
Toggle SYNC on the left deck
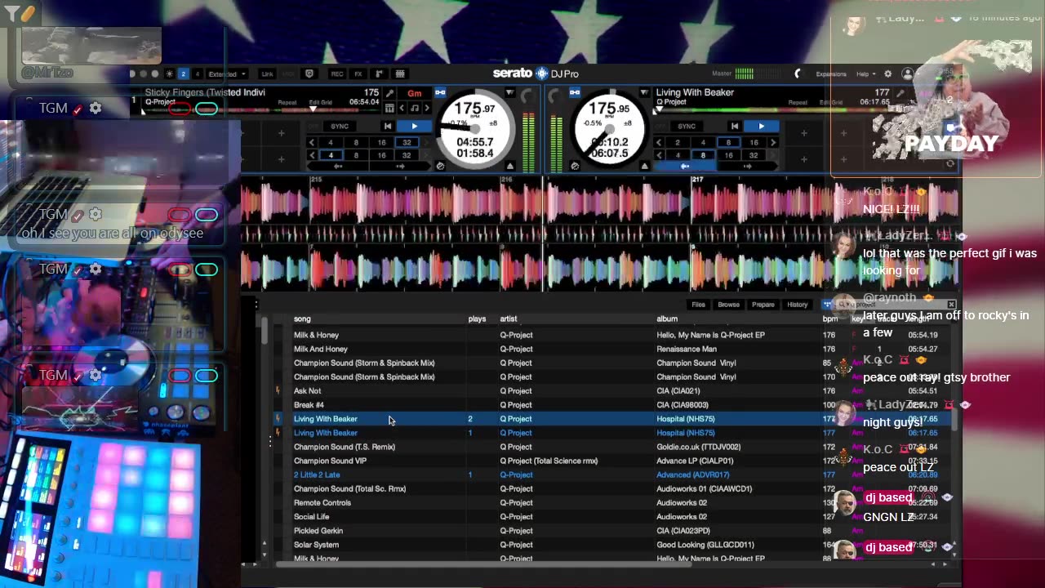click(x=340, y=126)
